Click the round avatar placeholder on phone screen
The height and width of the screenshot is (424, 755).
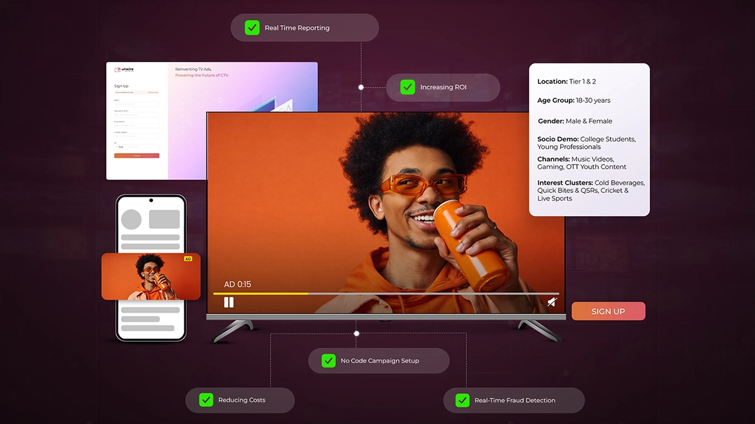pyautogui.click(x=131, y=219)
